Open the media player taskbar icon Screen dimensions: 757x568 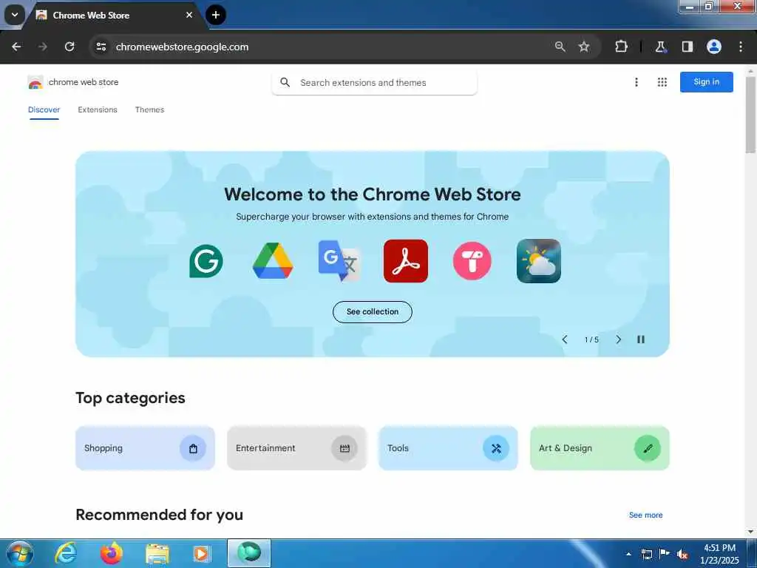click(x=201, y=554)
